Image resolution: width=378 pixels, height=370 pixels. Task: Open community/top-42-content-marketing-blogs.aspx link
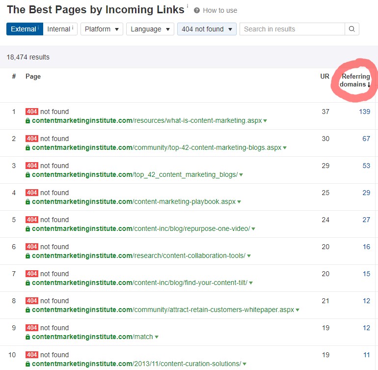pyautogui.click(x=157, y=148)
